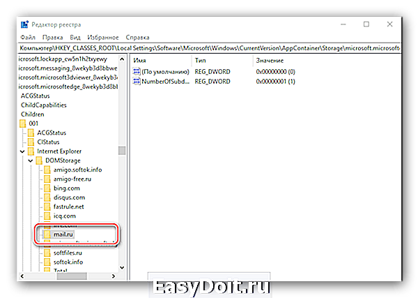The width and height of the screenshot is (418, 298).
Task: Select the amigo-free.ru key
Action: coord(72,179)
